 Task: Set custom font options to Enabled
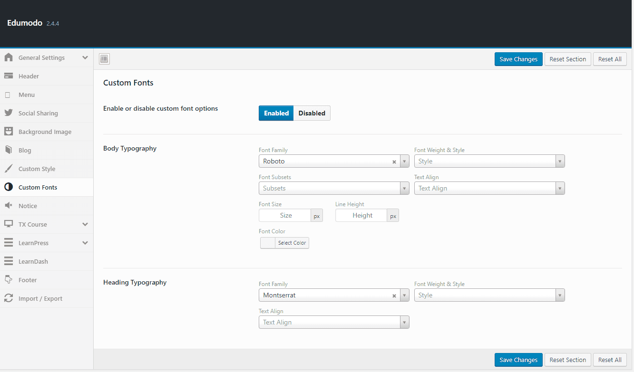click(x=276, y=113)
